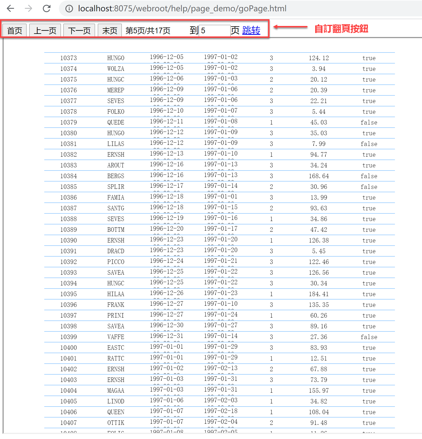Viewport: 422px width, 439px height.
Task: Click the false value in row 10399
Action: tap(369, 337)
